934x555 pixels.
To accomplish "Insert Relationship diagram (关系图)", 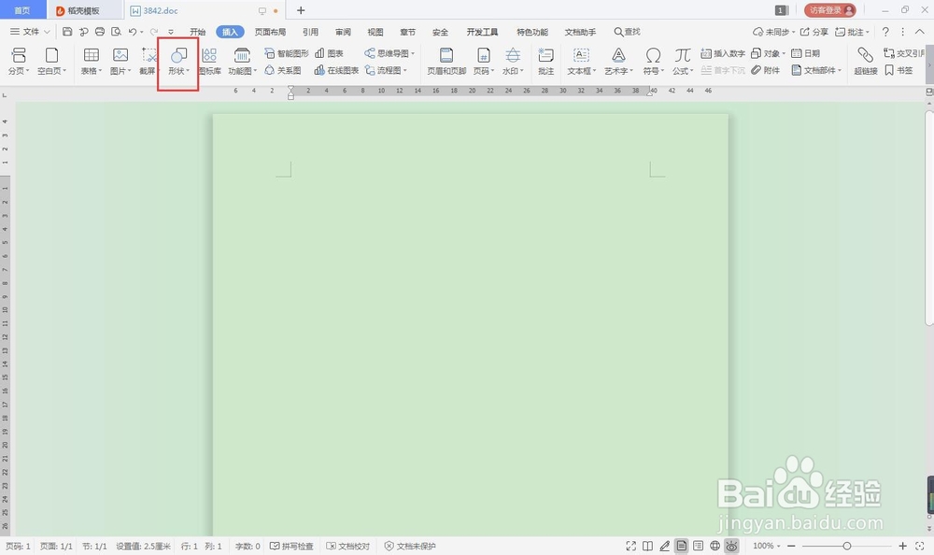I will (283, 70).
